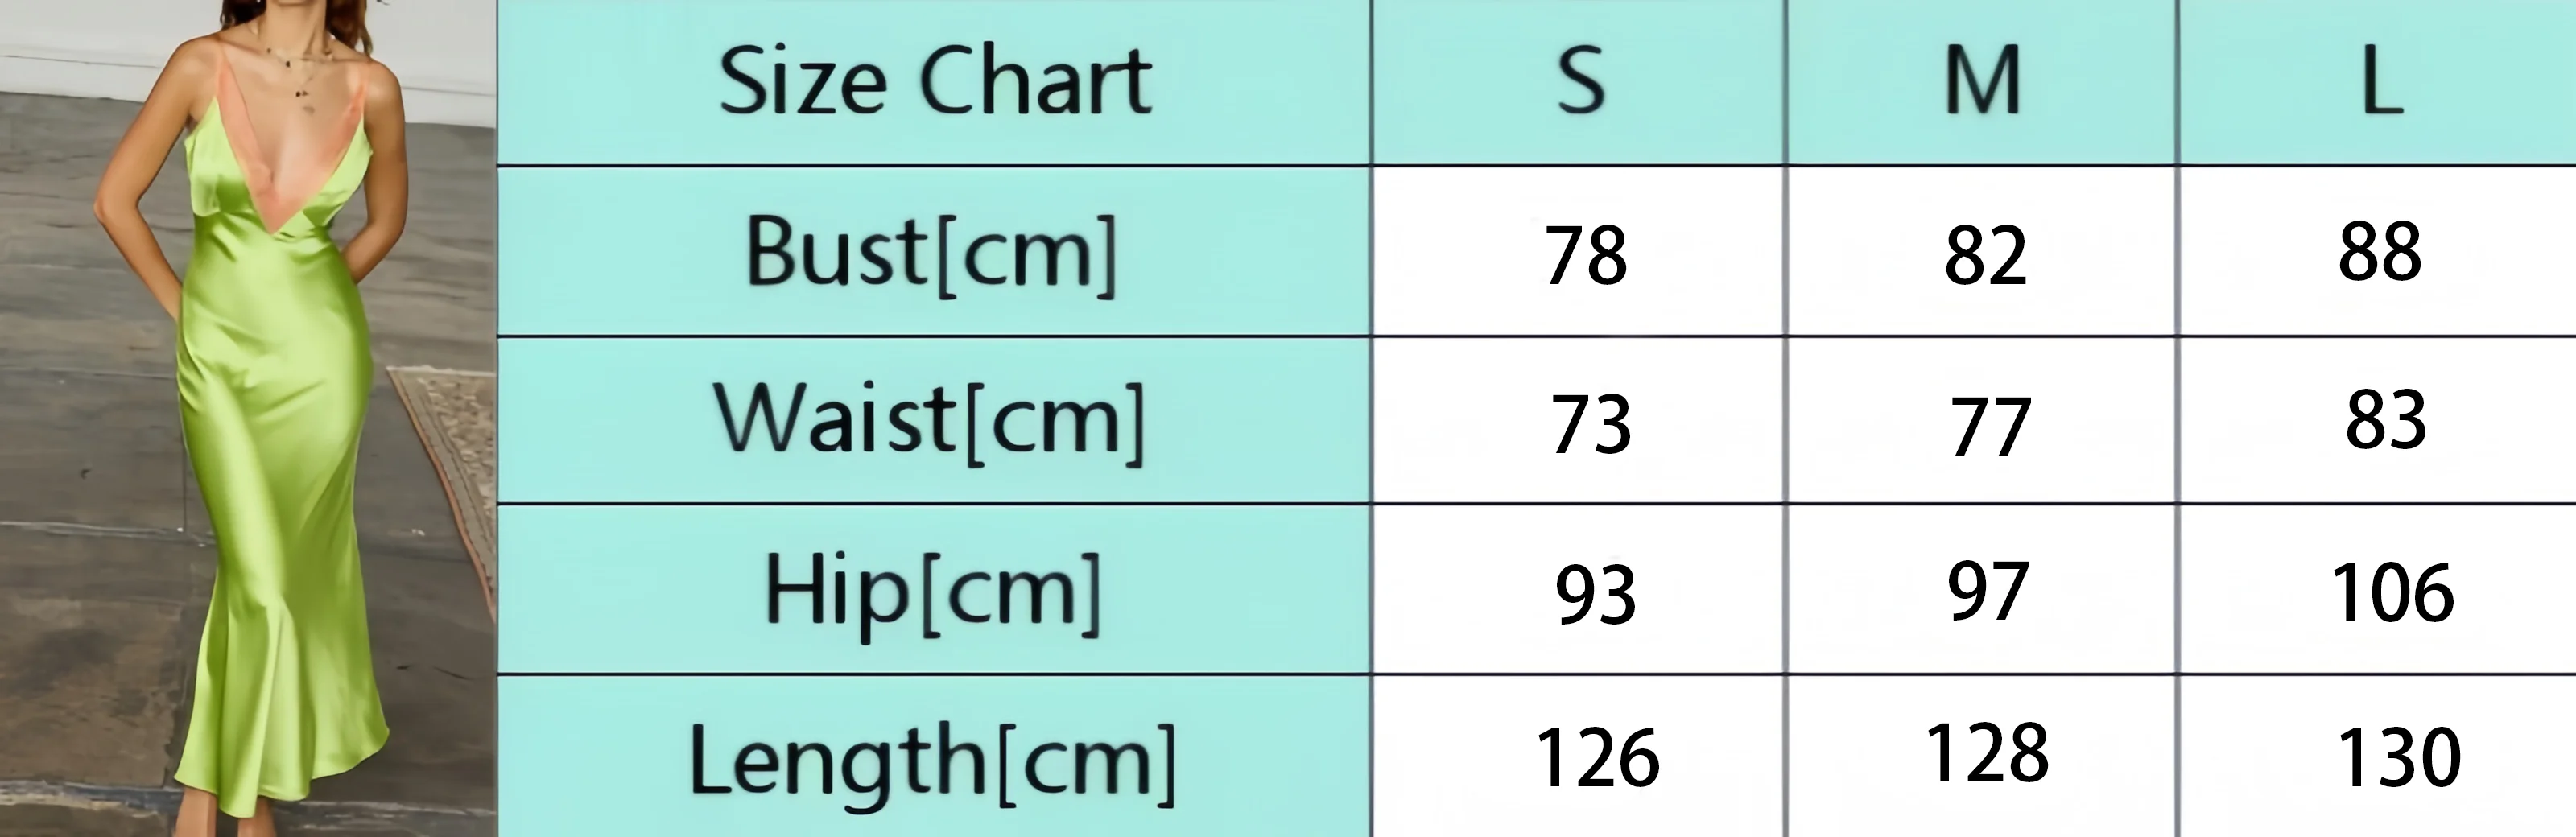The height and width of the screenshot is (837, 2576).
Task: Click the Length[cm] row label
Action: (934, 758)
